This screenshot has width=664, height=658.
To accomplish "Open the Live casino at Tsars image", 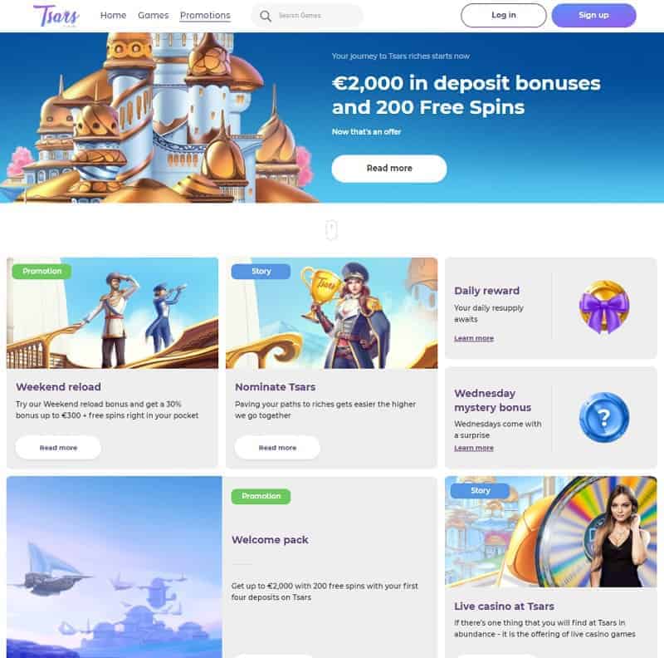I will (x=551, y=532).
